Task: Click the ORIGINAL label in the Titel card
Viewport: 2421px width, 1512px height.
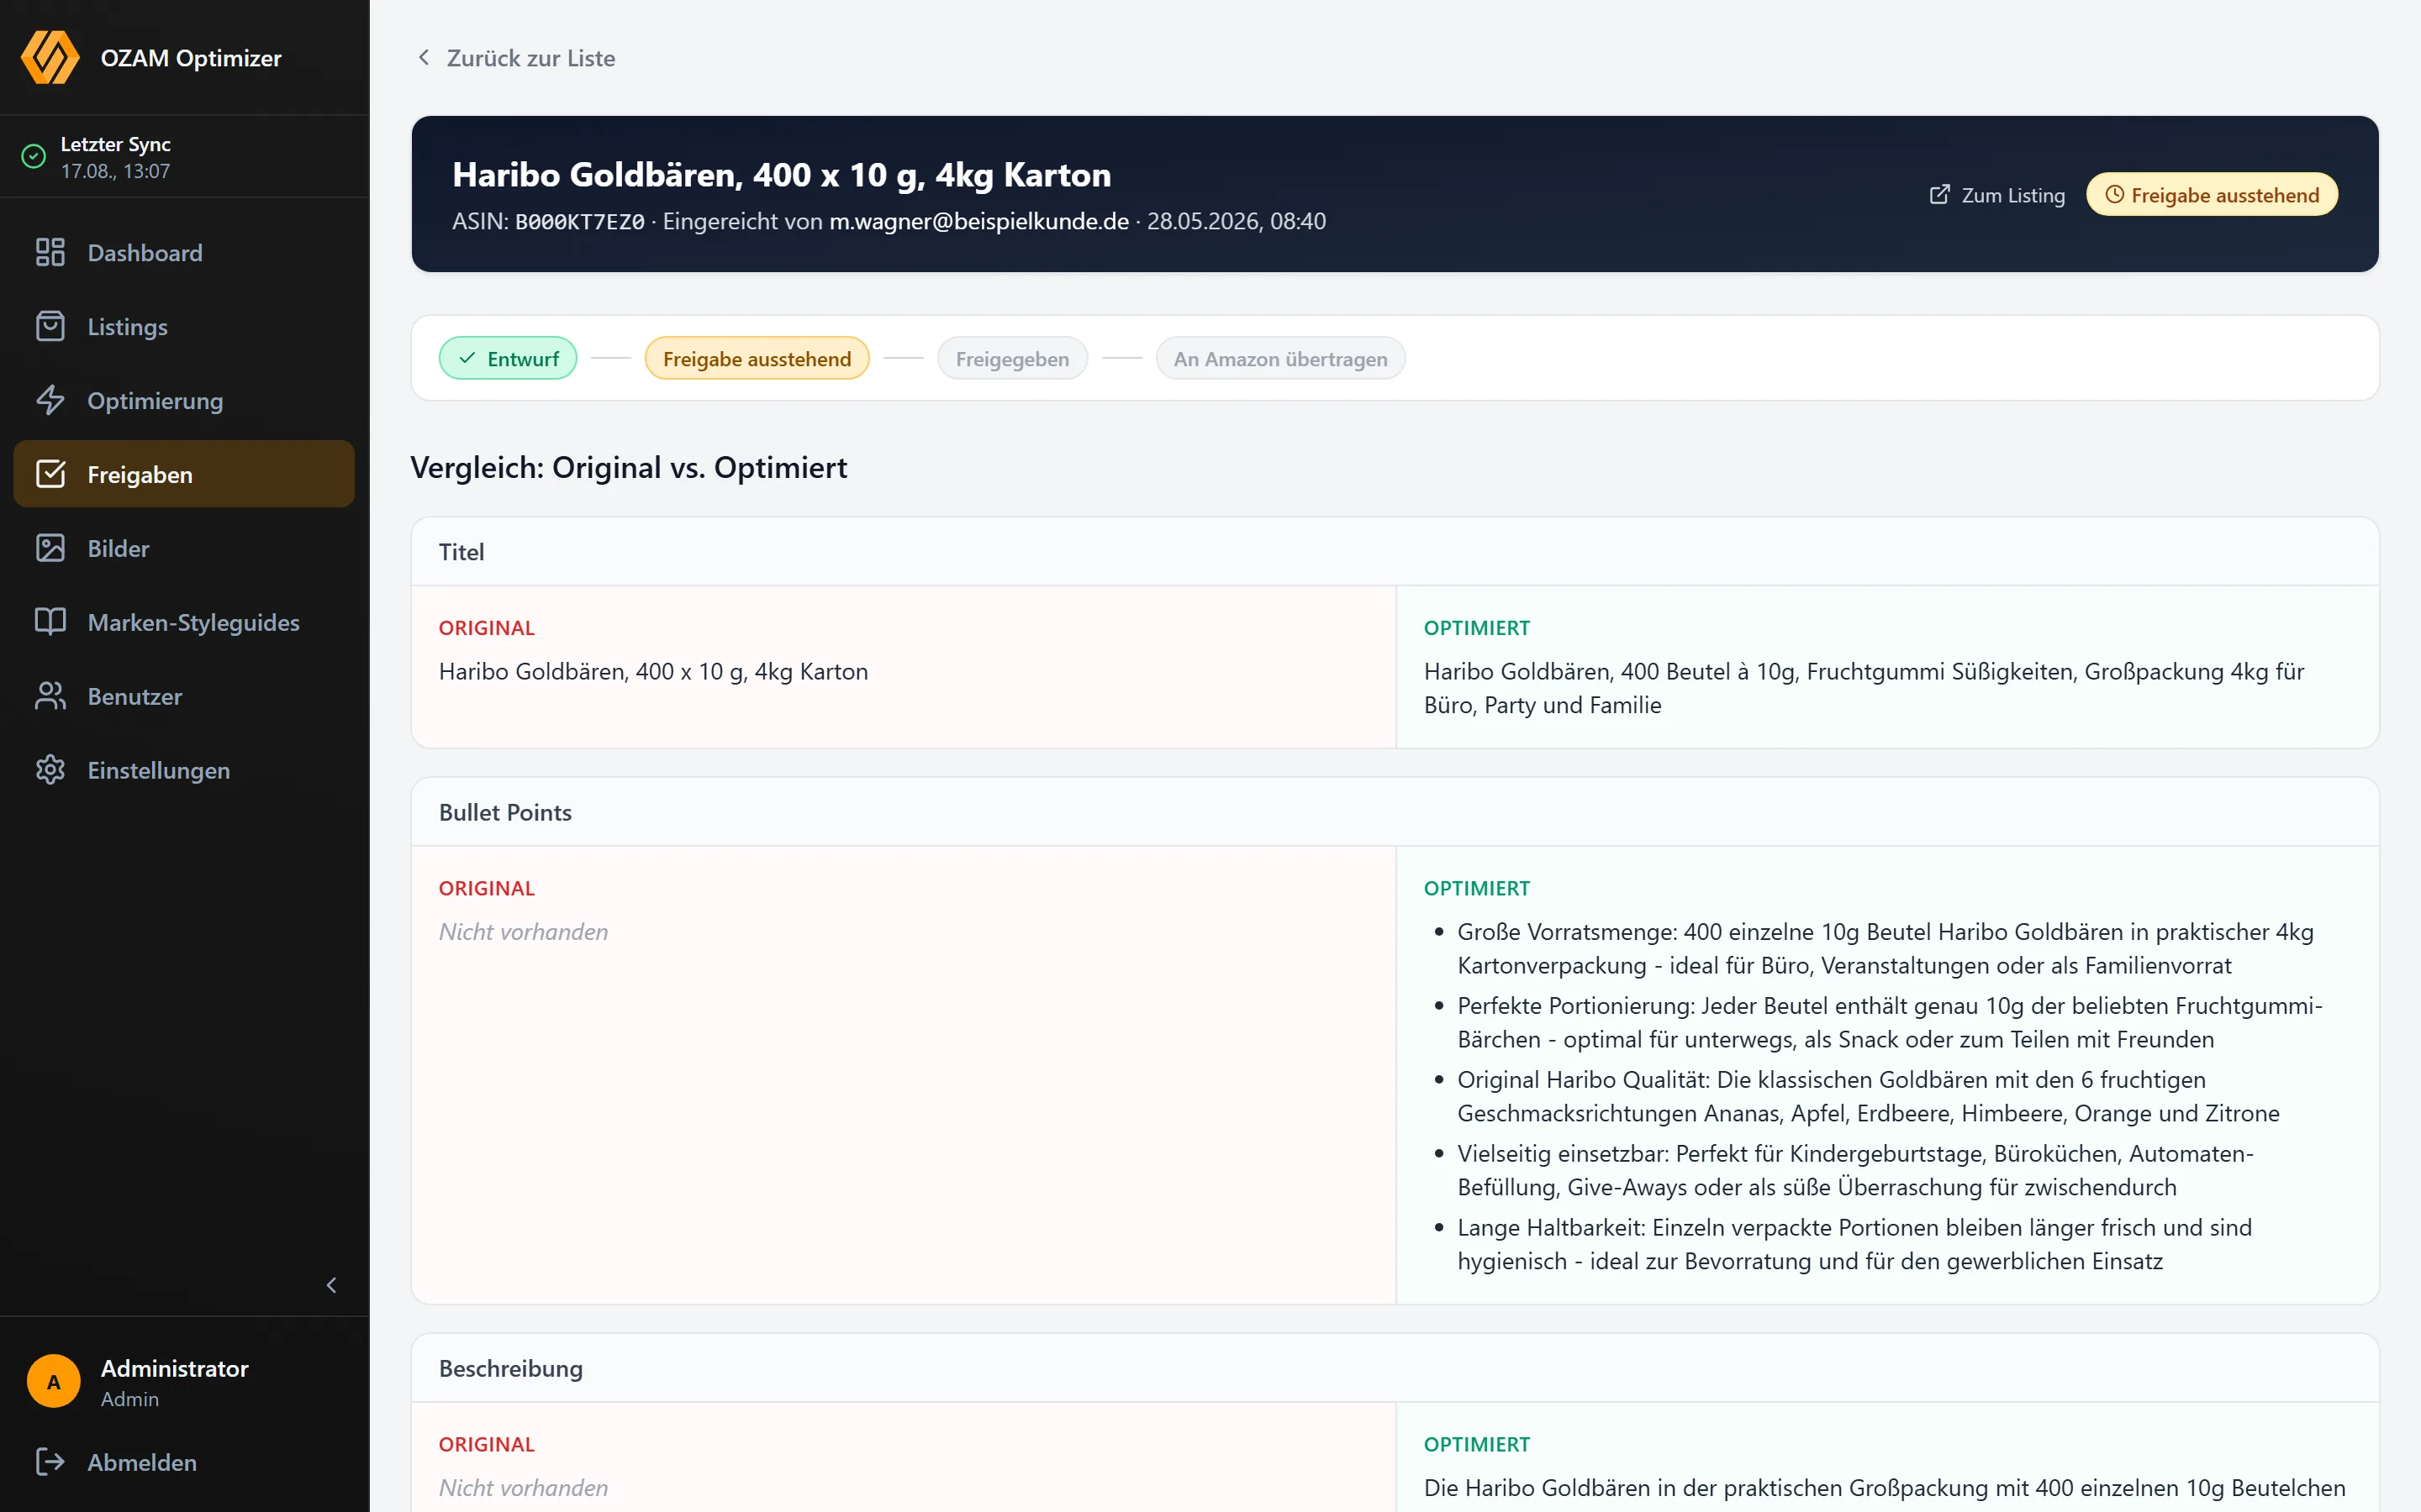Action: [x=486, y=627]
